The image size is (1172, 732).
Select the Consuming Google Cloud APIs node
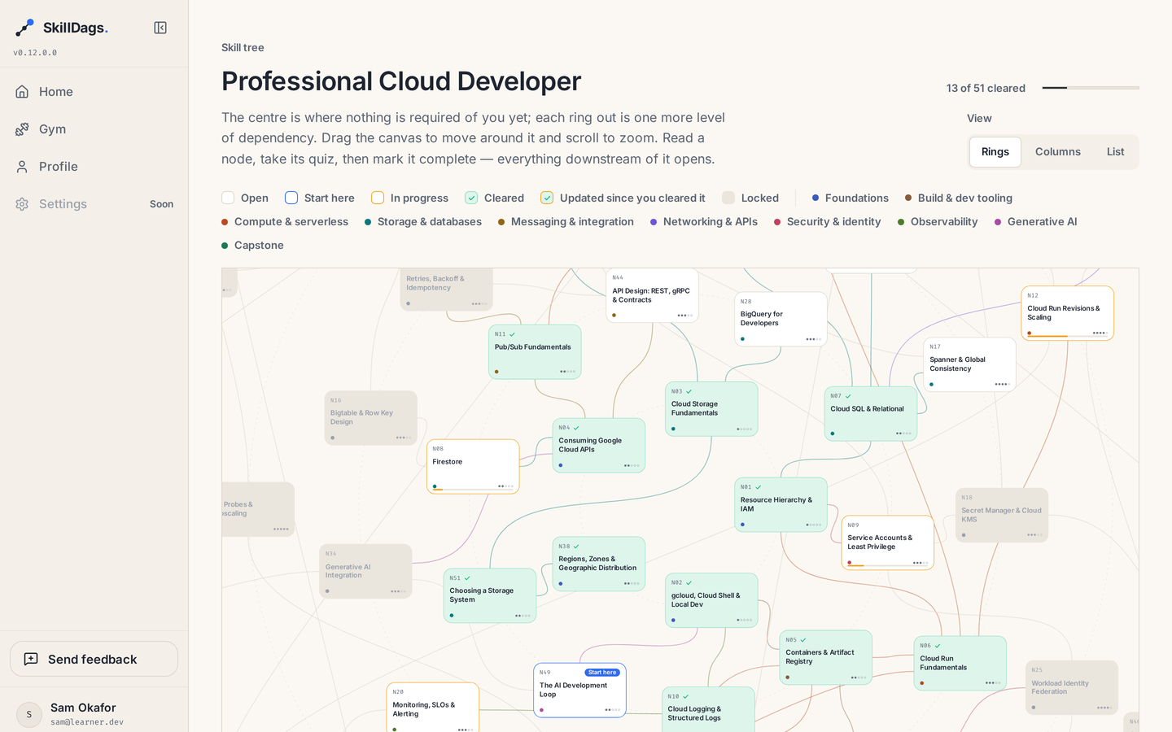[599, 446]
